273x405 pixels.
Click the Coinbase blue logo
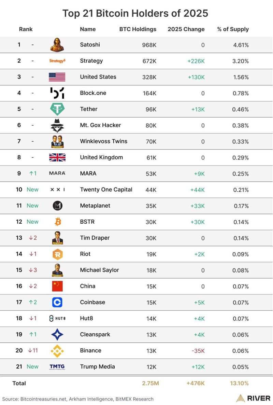tap(57, 302)
